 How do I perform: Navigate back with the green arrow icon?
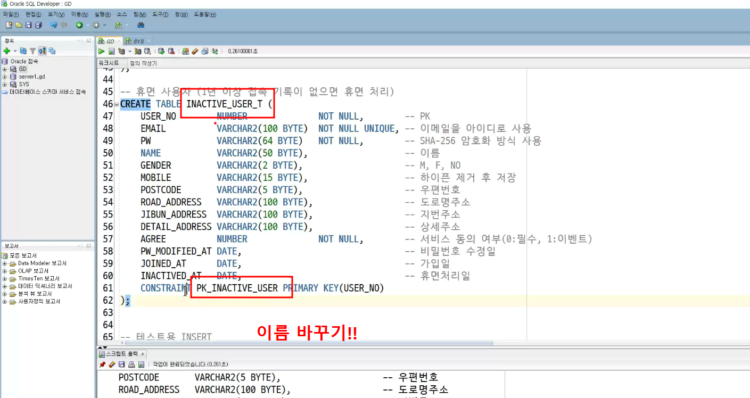click(x=79, y=25)
